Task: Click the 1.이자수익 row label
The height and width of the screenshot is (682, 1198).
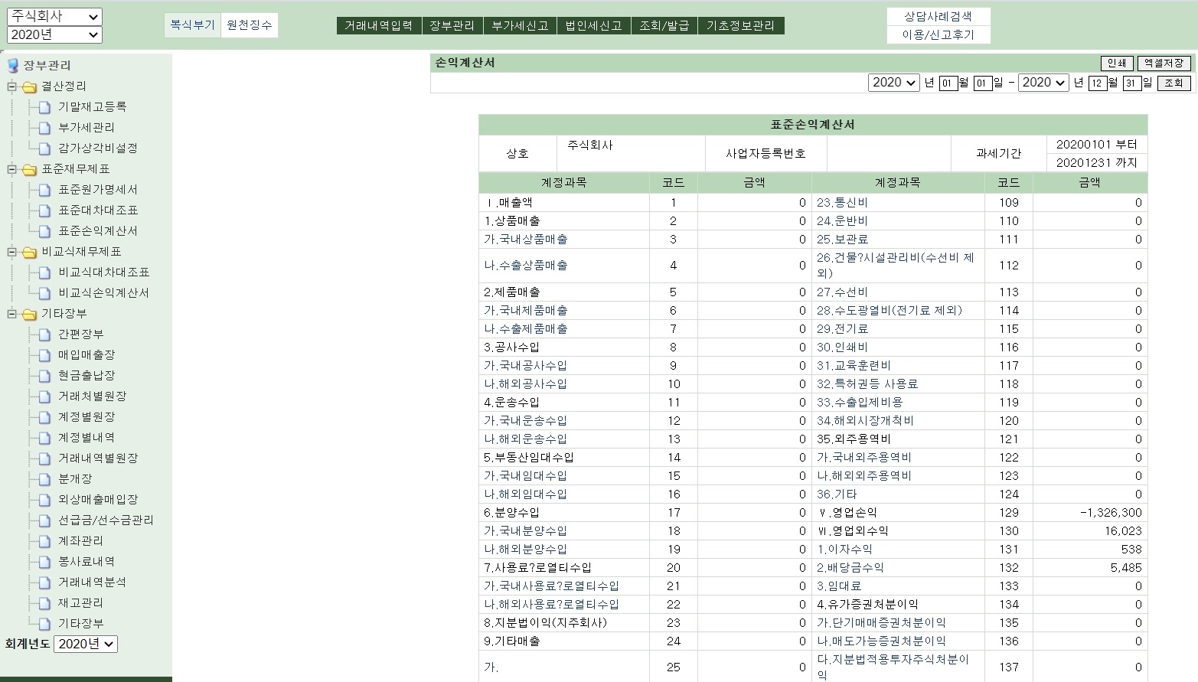Action: coord(844,550)
